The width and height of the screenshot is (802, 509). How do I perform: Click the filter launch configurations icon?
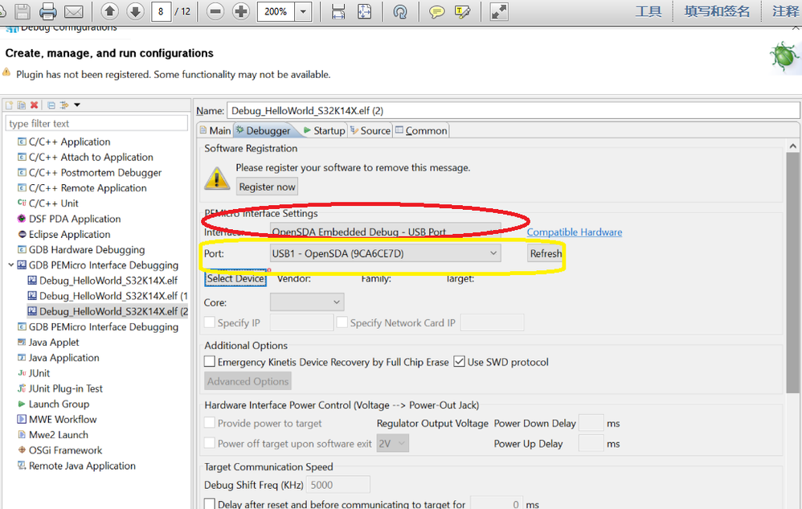tap(64, 105)
